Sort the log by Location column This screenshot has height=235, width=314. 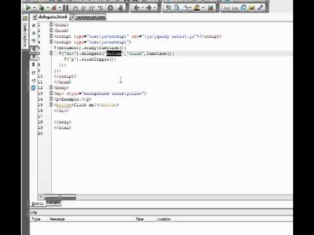click(x=164, y=219)
